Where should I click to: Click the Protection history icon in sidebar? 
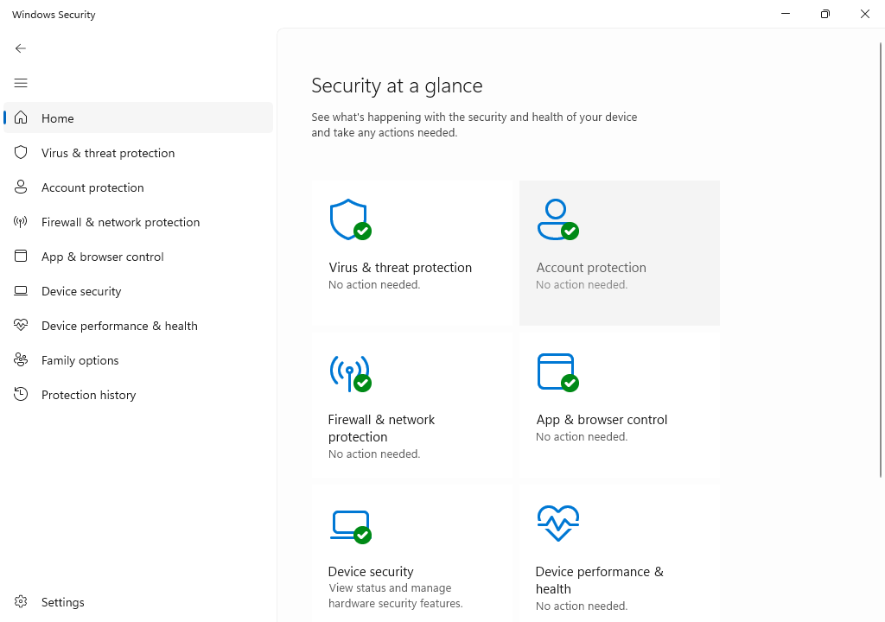pyautogui.click(x=21, y=395)
